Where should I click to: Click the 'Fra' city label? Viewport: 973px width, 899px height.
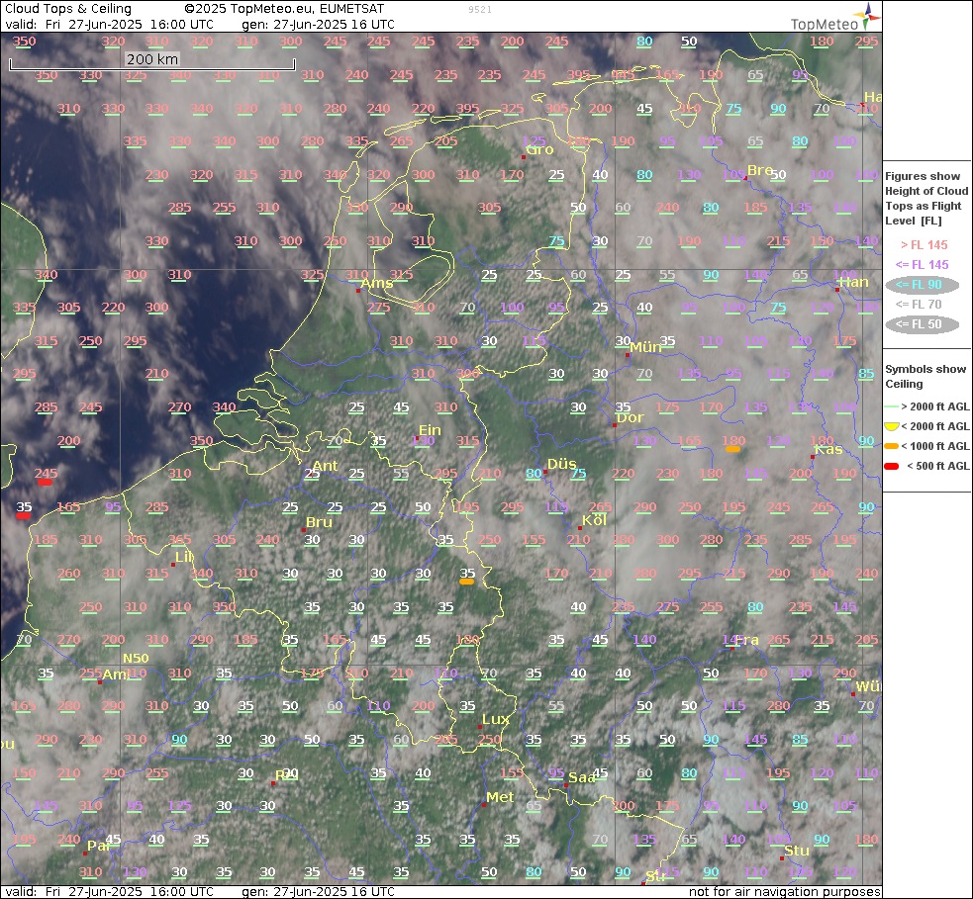pos(746,640)
